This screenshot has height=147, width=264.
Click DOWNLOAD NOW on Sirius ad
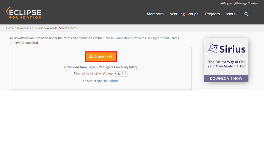tap(226, 78)
